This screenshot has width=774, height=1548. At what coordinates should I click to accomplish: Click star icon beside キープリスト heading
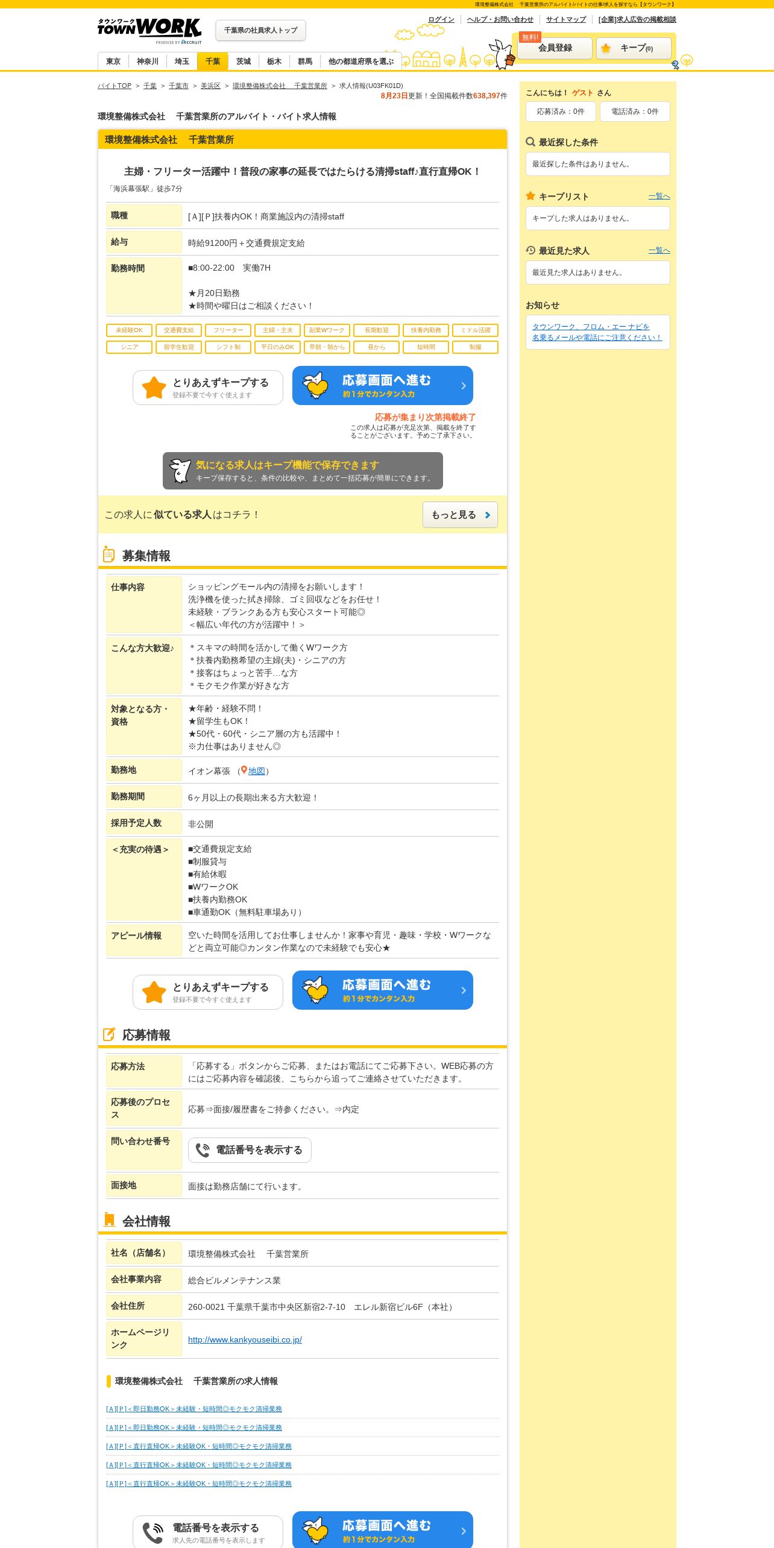530,196
